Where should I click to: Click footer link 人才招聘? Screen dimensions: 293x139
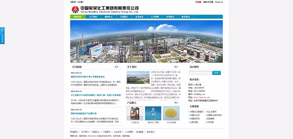coord(129,132)
